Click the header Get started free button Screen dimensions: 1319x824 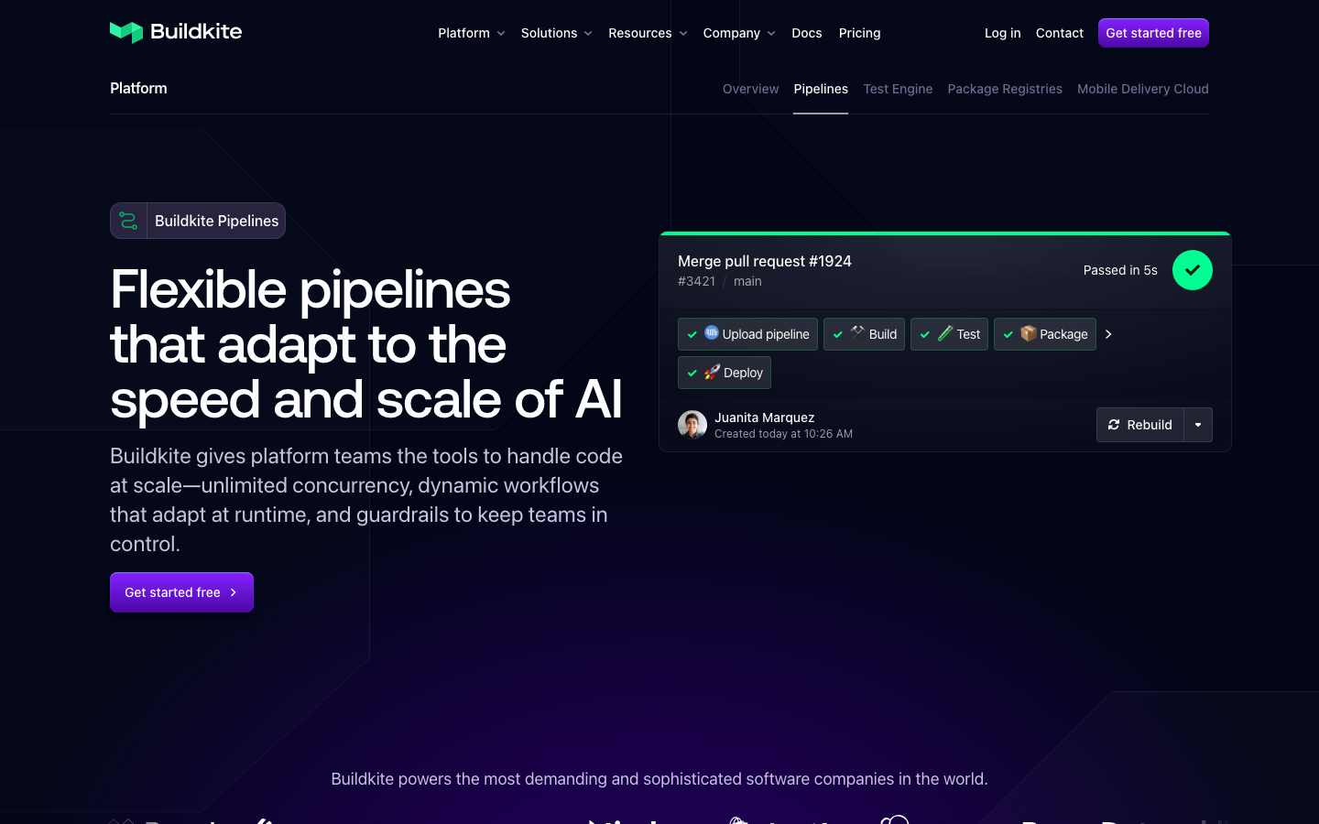1153,33
